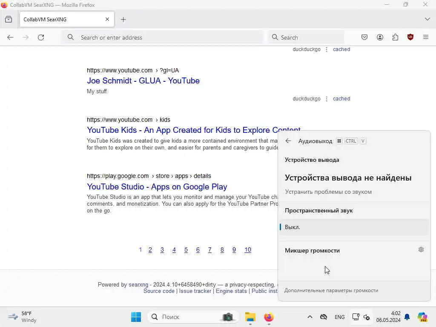This screenshot has width=436, height=327.
Task: Open options dots beside Joe Schmidt result's duckduckgo
Action: tap(327, 99)
